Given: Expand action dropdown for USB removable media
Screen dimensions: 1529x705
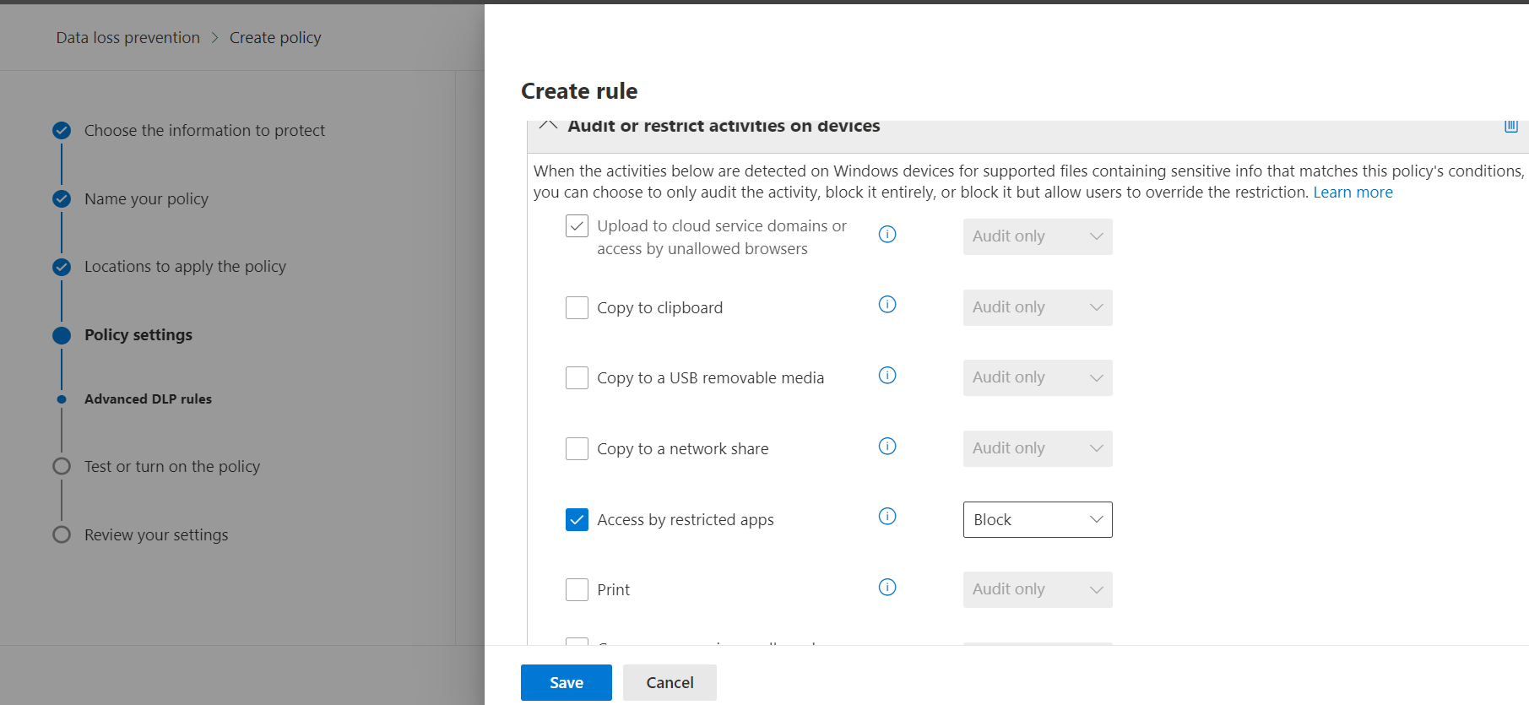Looking at the screenshot, I should 1038,377.
